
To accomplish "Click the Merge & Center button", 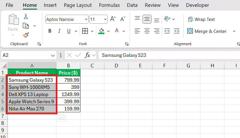I will tap(207, 31).
